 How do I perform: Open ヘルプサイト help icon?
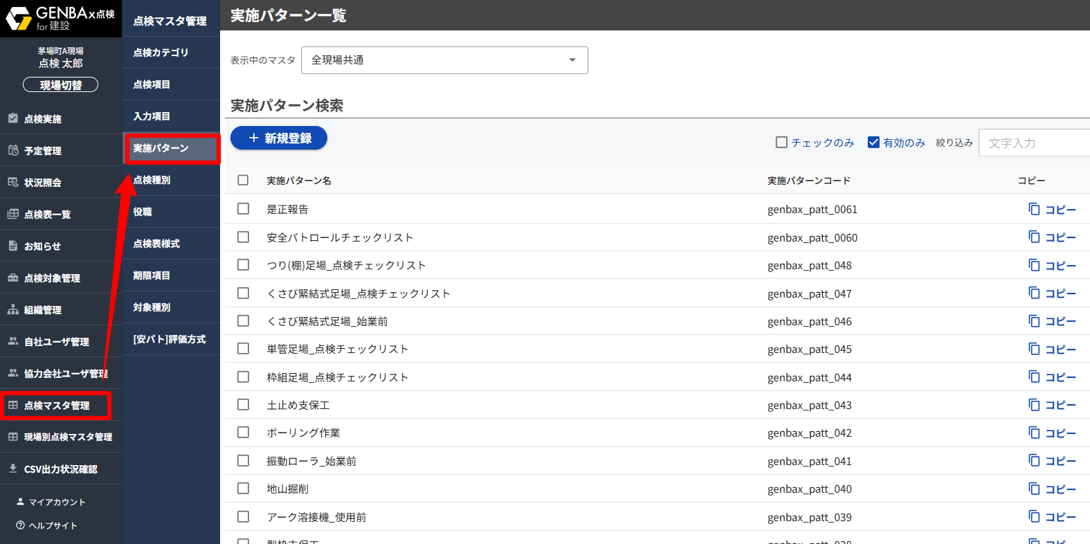(x=20, y=525)
